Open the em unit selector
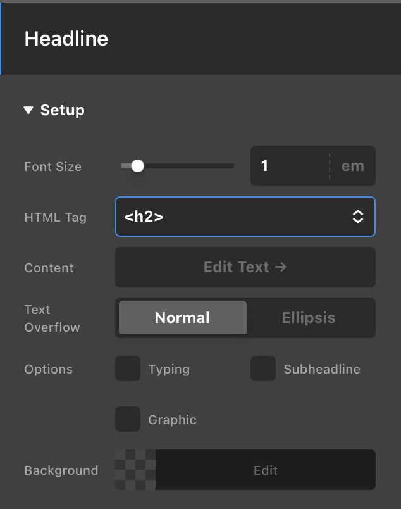Screen dimensions: 401x509 [x=352, y=167]
